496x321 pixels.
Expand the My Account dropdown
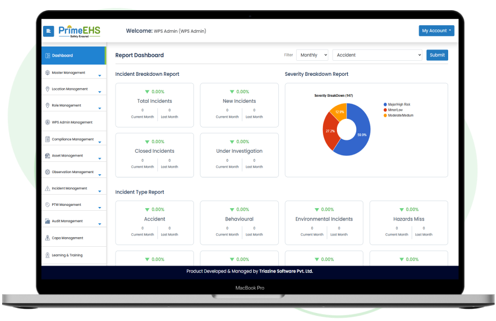(436, 31)
